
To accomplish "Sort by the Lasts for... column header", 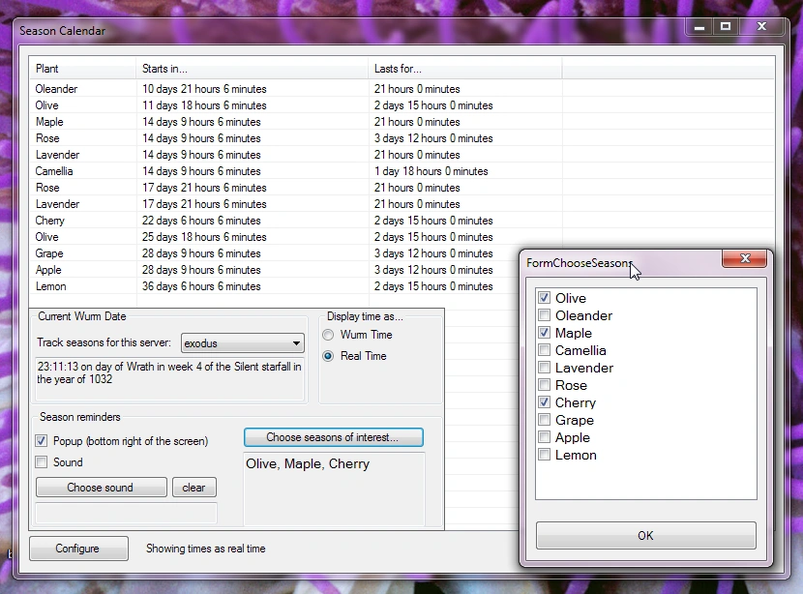I will pos(465,69).
